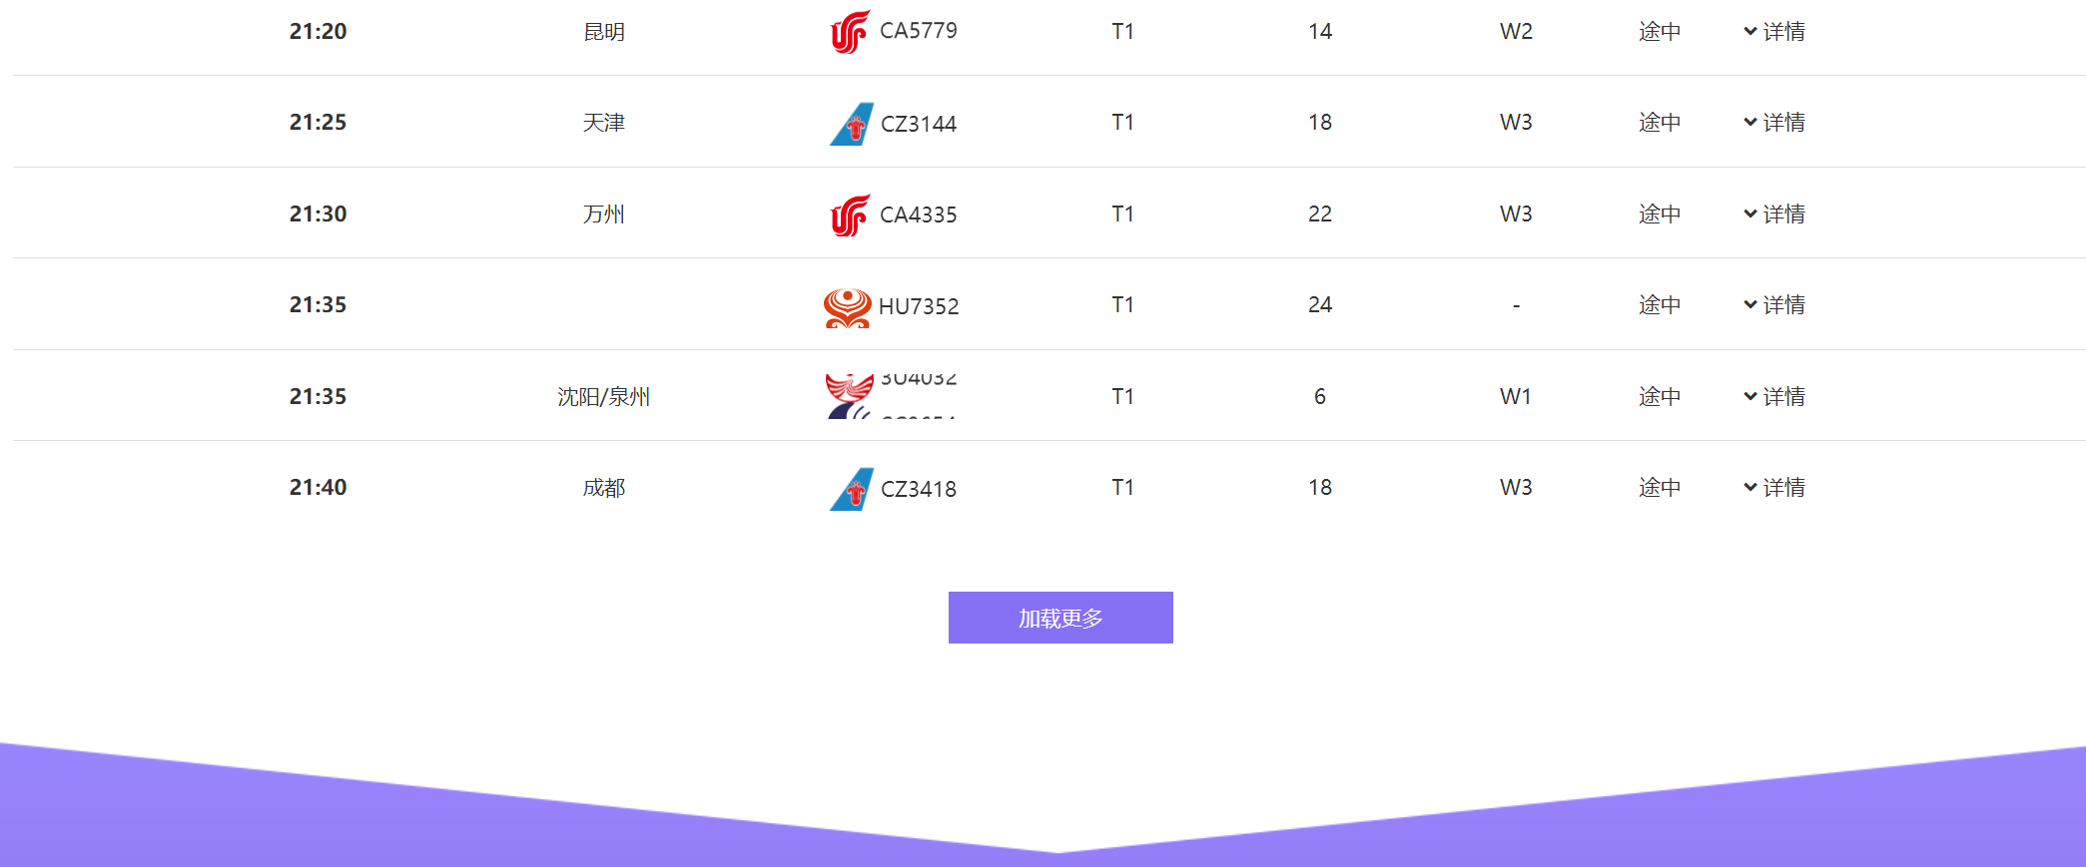Image resolution: width=2086 pixels, height=867 pixels.
Task: Click flight number CA5779
Action: click(x=918, y=31)
